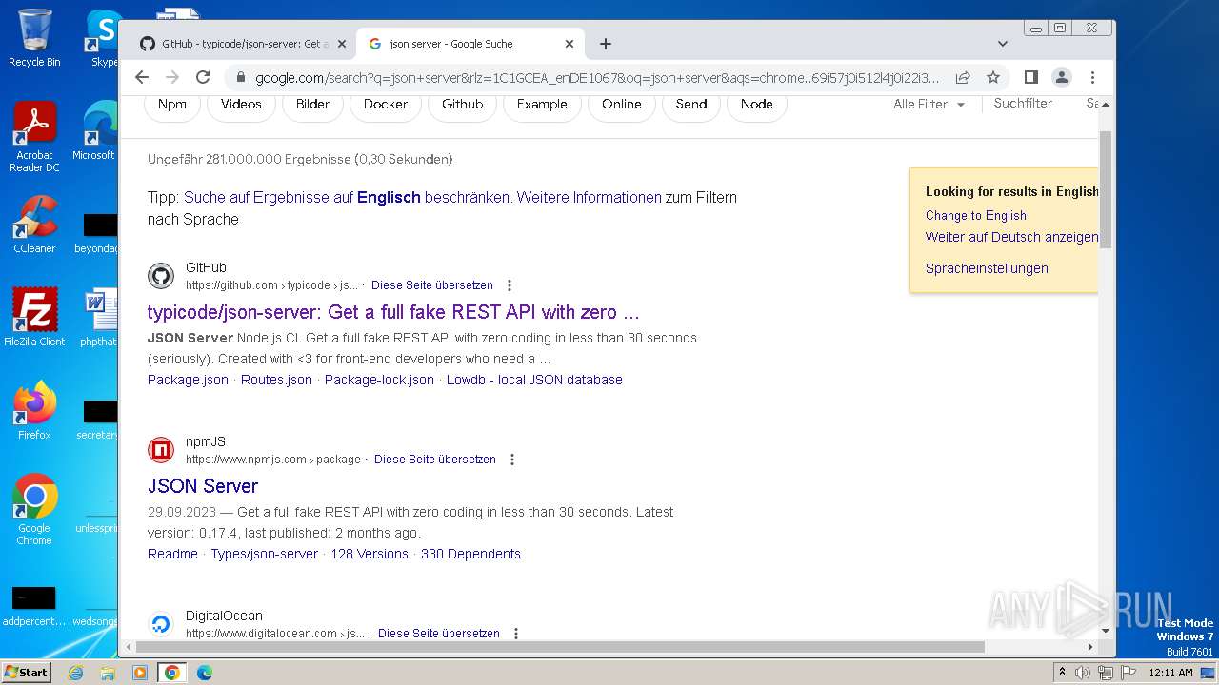1219x685 pixels.
Task: Filter results by Node chip
Action: tap(757, 105)
